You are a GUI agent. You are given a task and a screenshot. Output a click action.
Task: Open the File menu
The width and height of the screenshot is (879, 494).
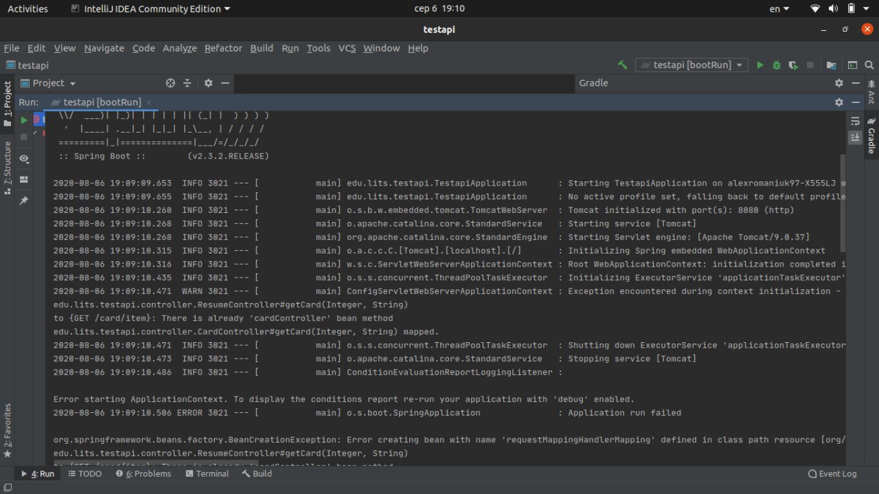click(12, 48)
